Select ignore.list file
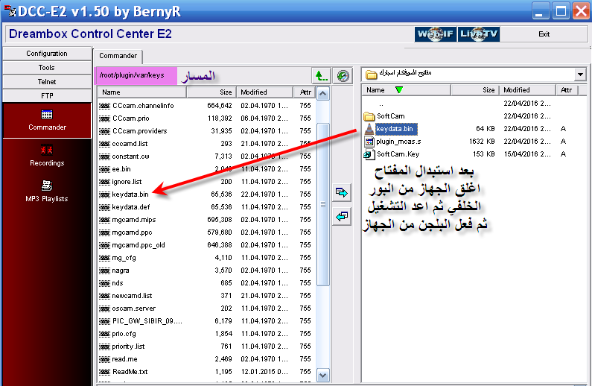The width and height of the screenshot is (592, 386). pyautogui.click(x=127, y=182)
